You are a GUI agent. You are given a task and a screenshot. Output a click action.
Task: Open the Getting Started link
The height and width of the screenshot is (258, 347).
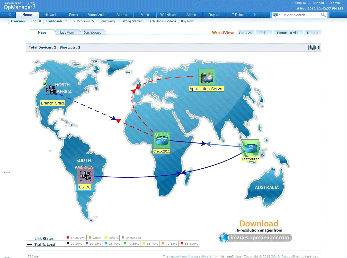click(131, 21)
